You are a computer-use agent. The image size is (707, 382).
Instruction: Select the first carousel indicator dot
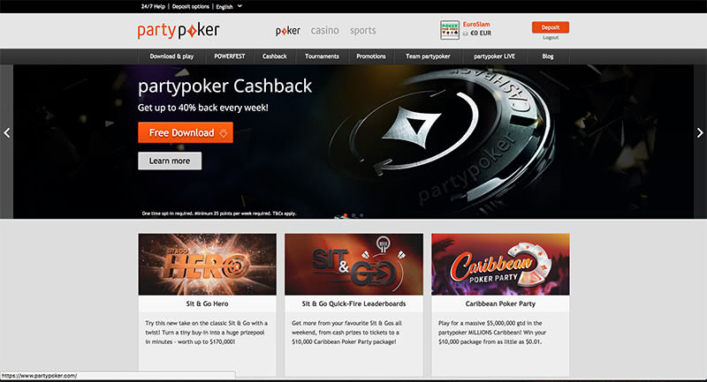coord(346,215)
